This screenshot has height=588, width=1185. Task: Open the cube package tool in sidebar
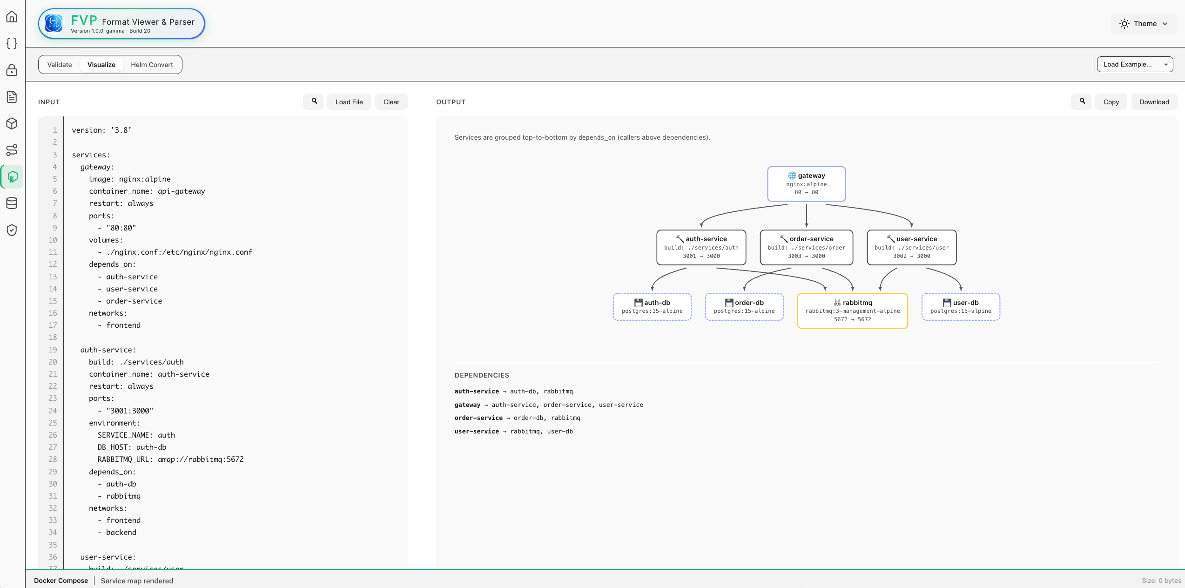(12, 123)
